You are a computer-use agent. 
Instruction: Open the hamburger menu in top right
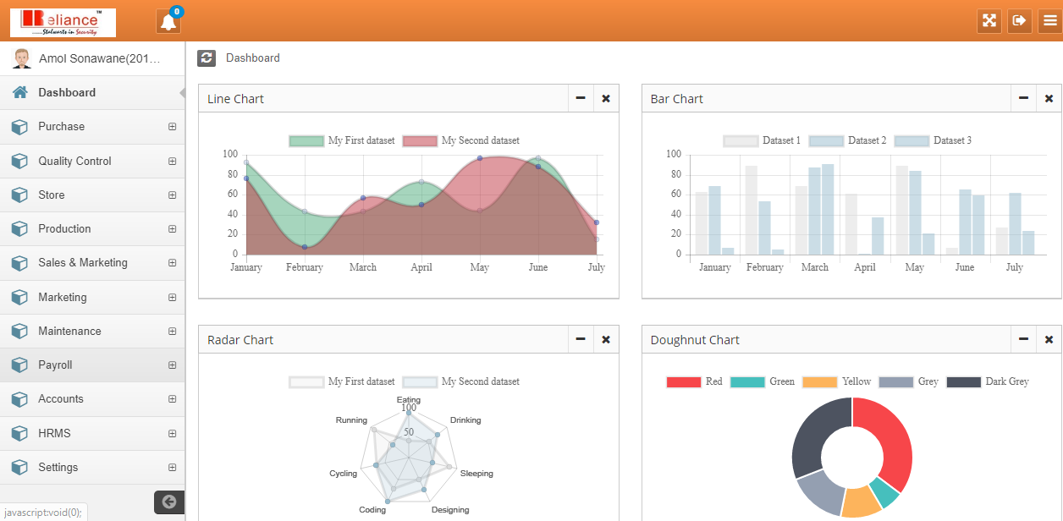[x=1049, y=21]
